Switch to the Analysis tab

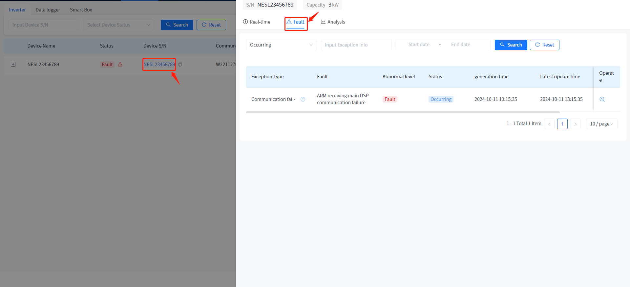coord(333,22)
